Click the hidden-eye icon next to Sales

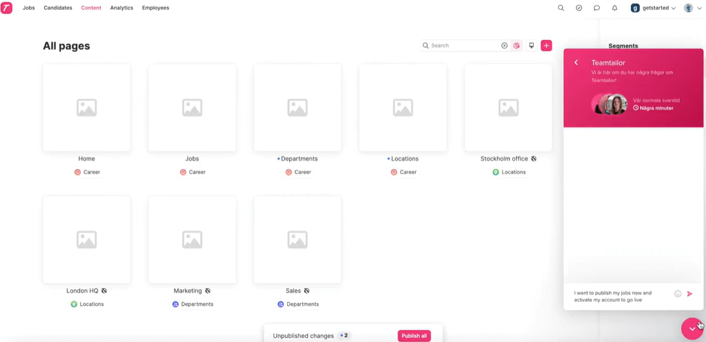click(x=307, y=291)
